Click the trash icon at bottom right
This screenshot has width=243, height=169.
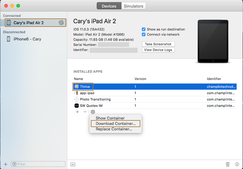tap(228, 164)
